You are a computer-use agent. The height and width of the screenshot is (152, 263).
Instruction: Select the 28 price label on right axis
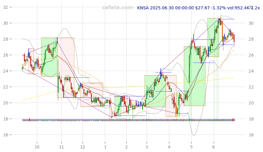[x=251, y=39]
